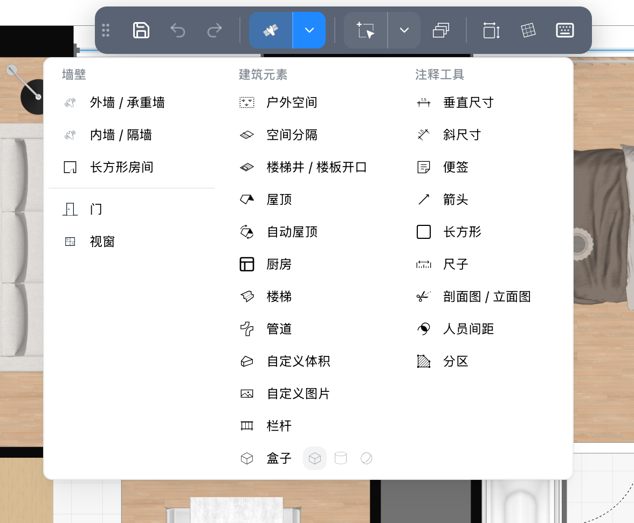Click the 斜尺寸 diagonal dimension icon
Image resolution: width=634 pixels, height=523 pixels.
tap(423, 135)
